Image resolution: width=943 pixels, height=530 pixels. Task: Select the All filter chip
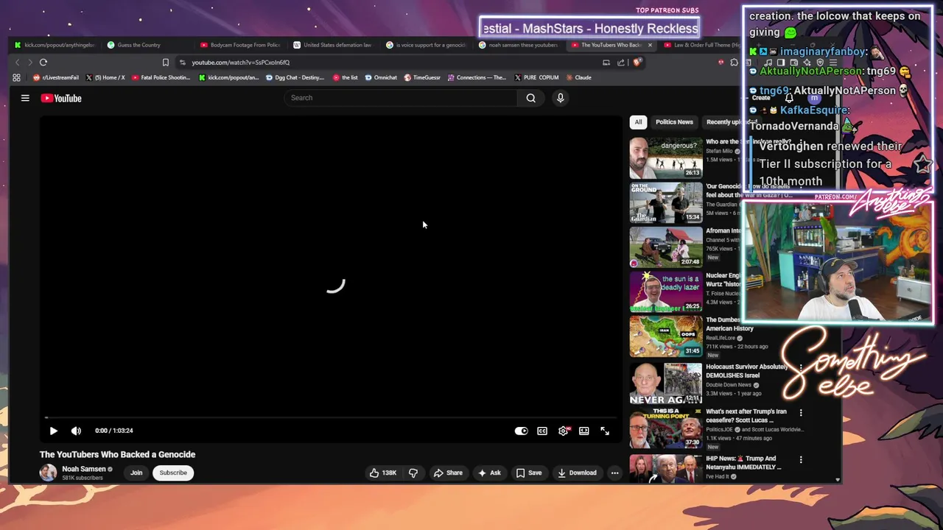coord(638,122)
